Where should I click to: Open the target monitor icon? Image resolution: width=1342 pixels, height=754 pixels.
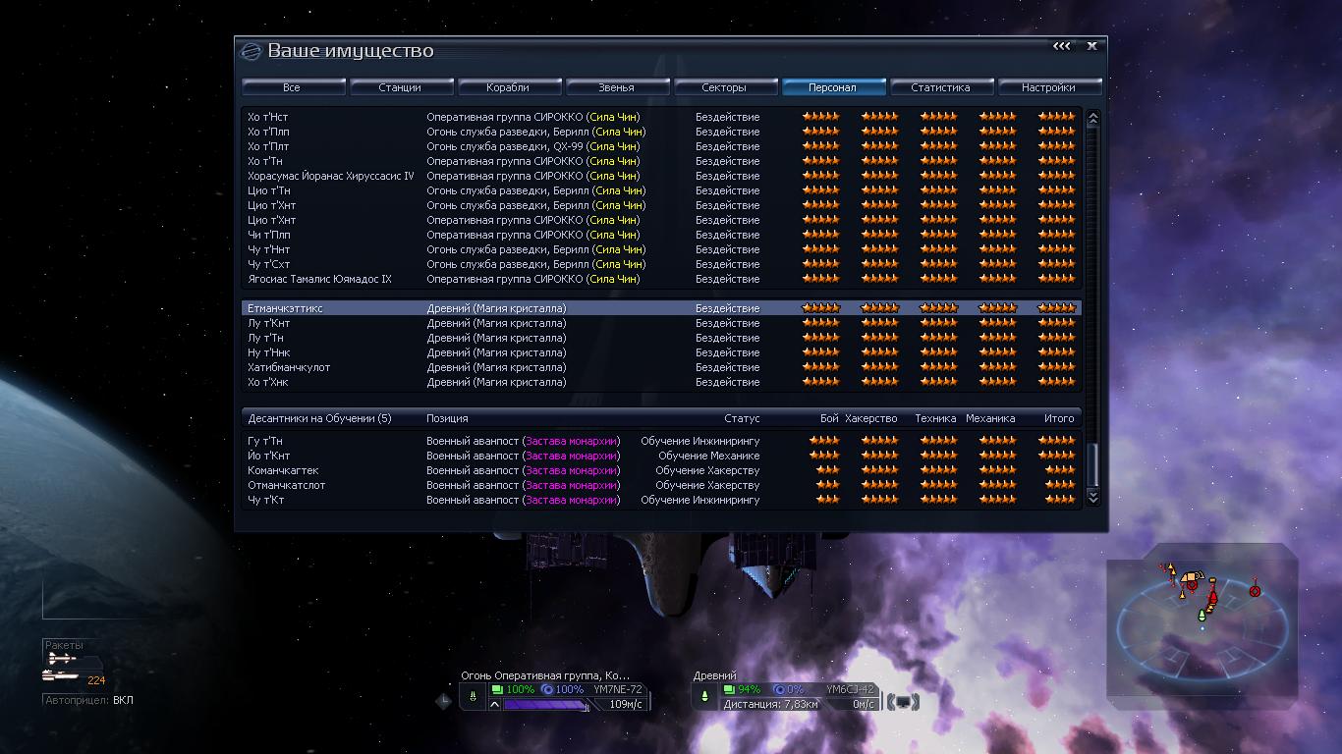pos(903,702)
